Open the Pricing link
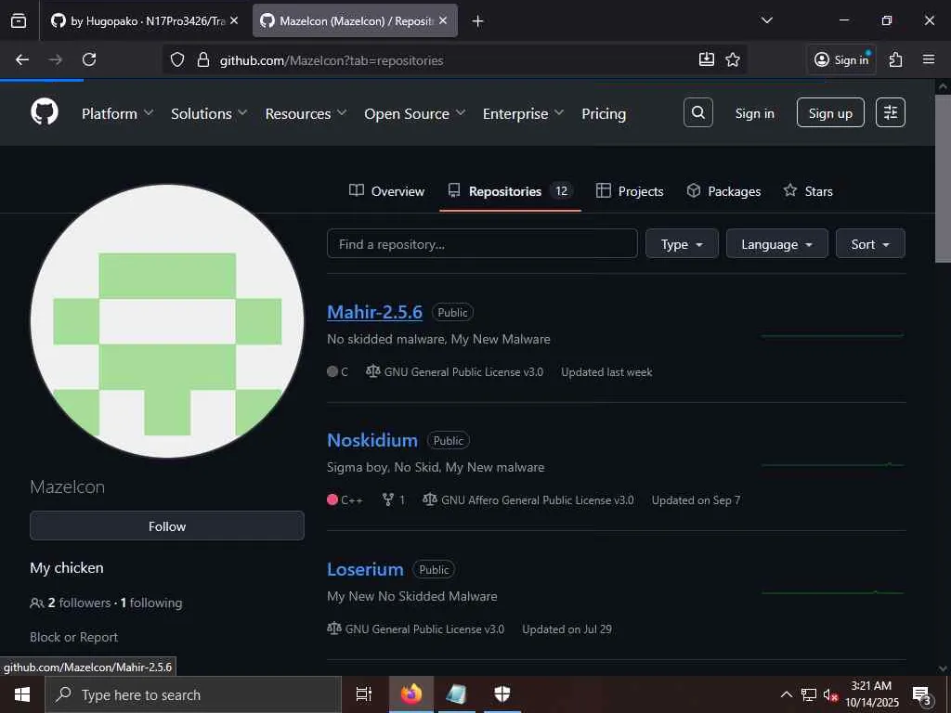The image size is (951, 713). click(604, 113)
